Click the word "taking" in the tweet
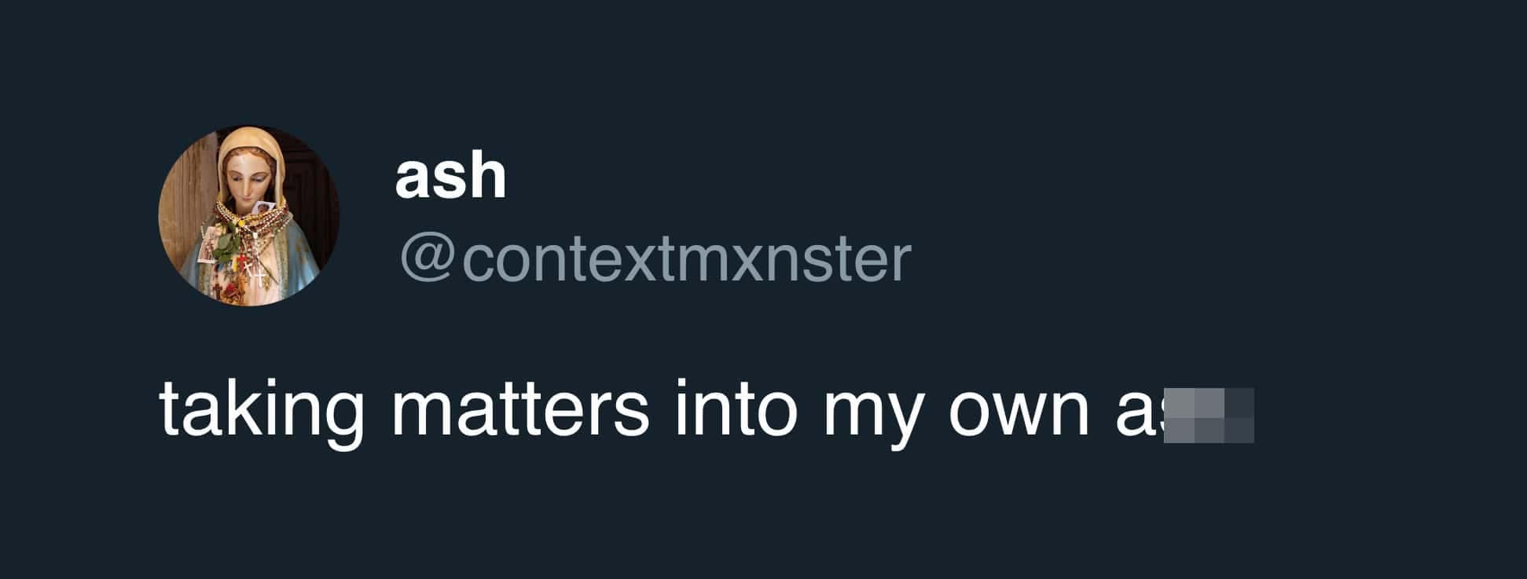The image size is (1527, 579). pos(262,411)
